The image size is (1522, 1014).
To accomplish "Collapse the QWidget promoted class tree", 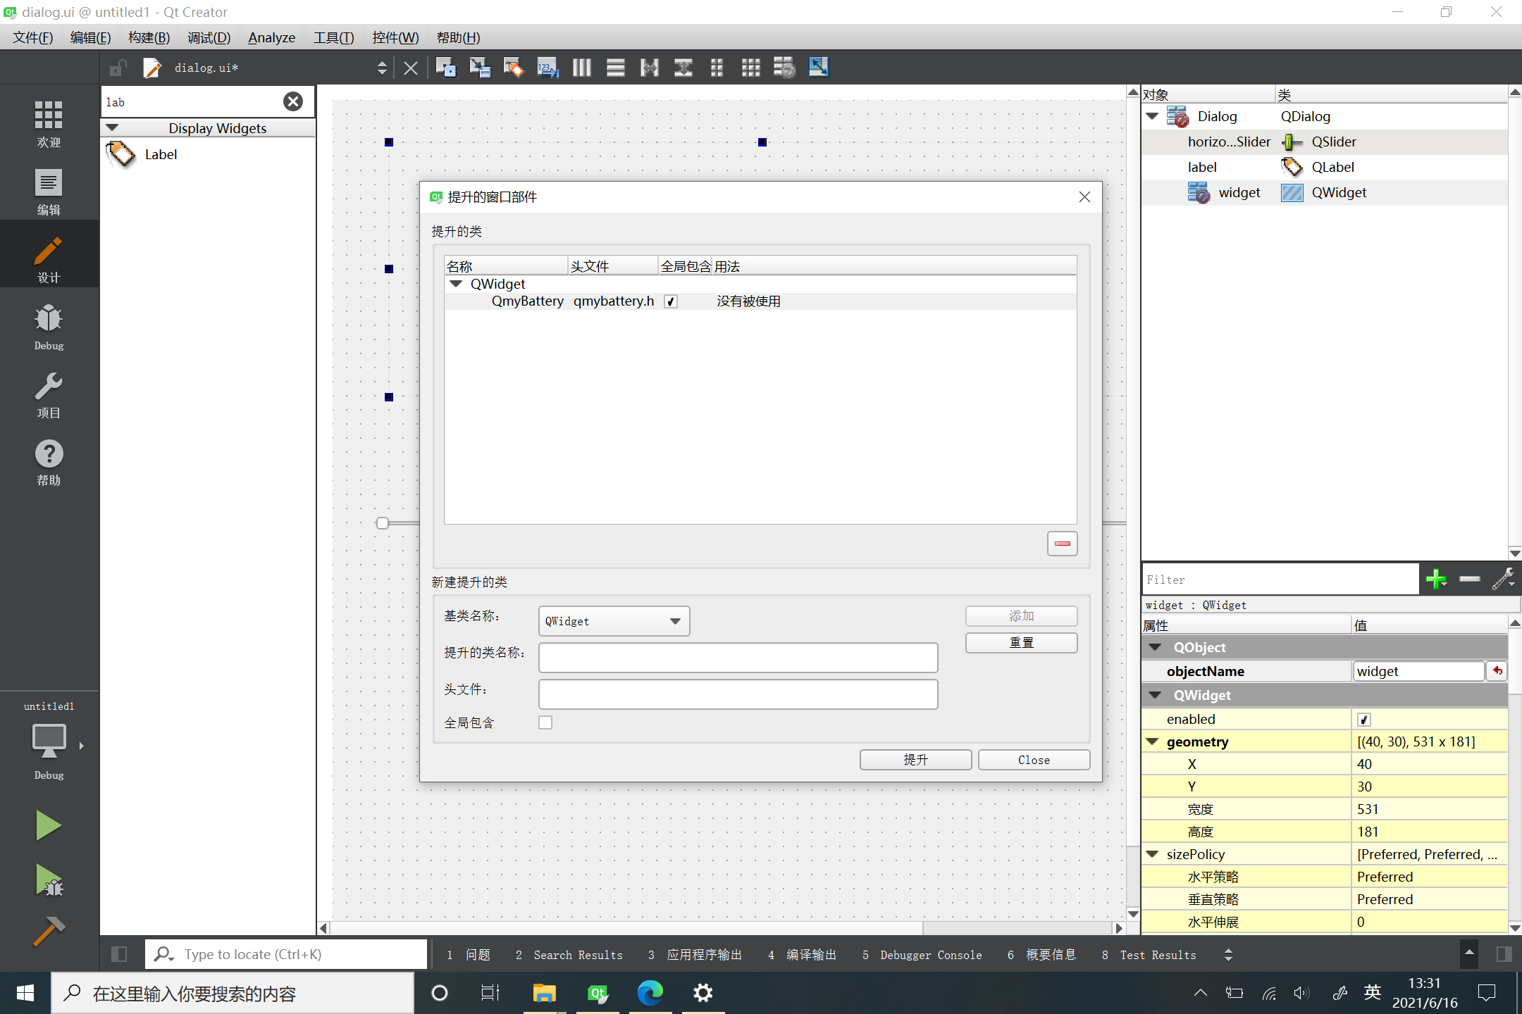I will pos(456,284).
